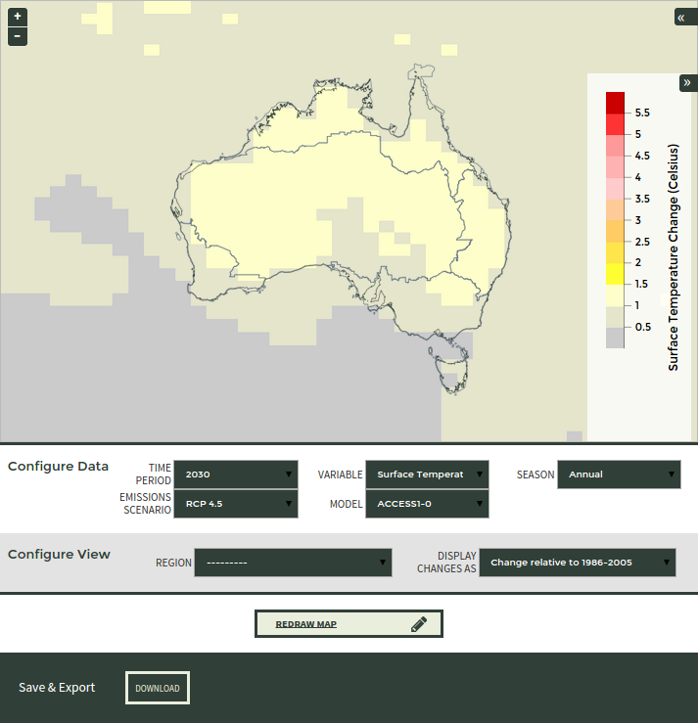Click the dark red 5.5 legend swatch
This screenshot has height=723, width=698.
(x=615, y=102)
